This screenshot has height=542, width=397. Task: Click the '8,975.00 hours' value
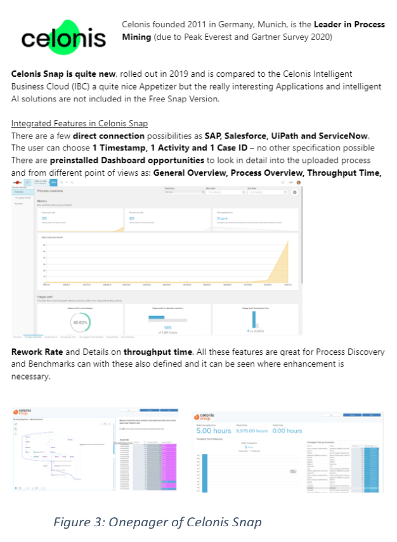click(x=252, y=431)
